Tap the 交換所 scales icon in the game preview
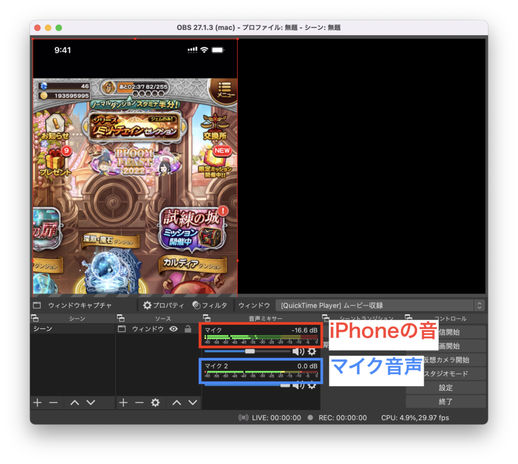The width and height of the screenshot is (518, 464). click(x=215, y=126)
